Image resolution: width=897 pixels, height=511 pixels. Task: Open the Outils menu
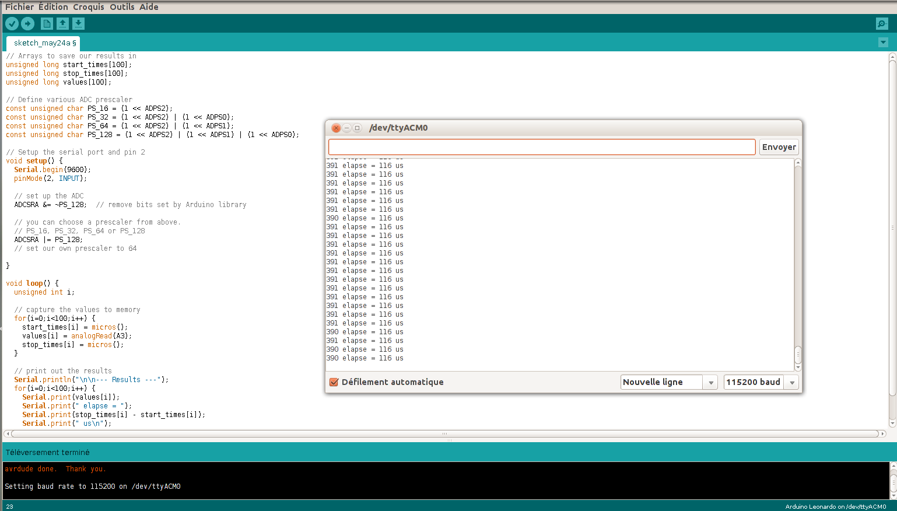(x=122, y=7)
